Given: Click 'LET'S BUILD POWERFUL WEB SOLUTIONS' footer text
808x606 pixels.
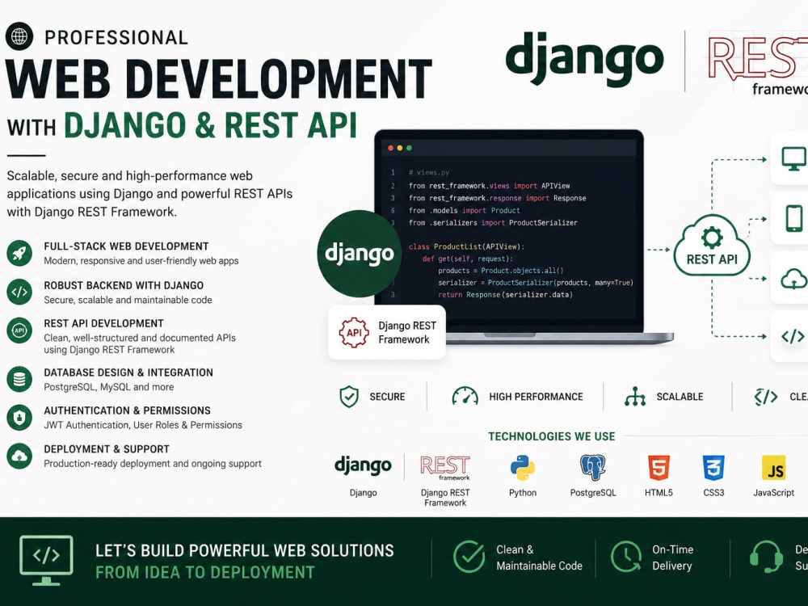Looking at the screenshot, I should 245,550.
